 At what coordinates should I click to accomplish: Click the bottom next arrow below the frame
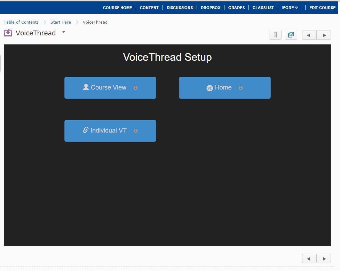[324, 259]
